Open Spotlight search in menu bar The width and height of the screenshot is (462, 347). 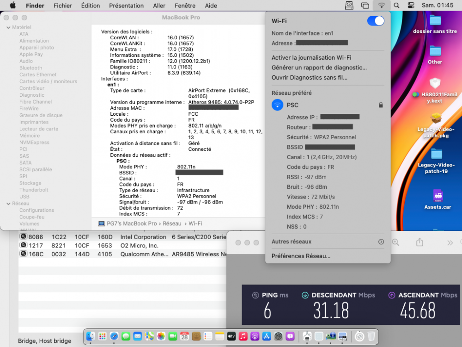coord(396,5)
